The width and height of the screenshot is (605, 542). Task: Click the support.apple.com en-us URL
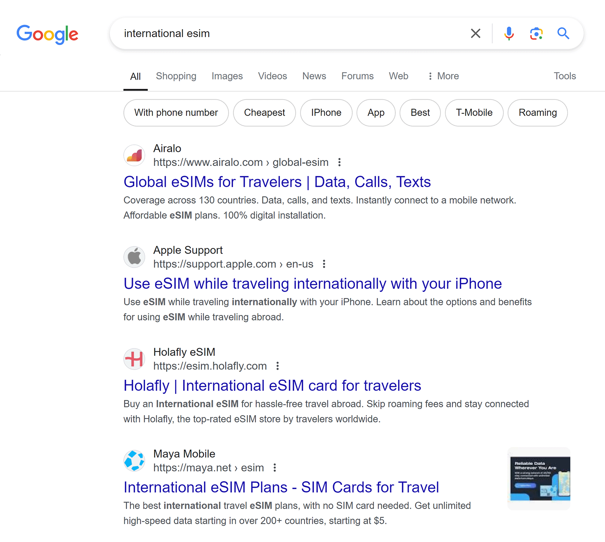[x=233, y=264]
